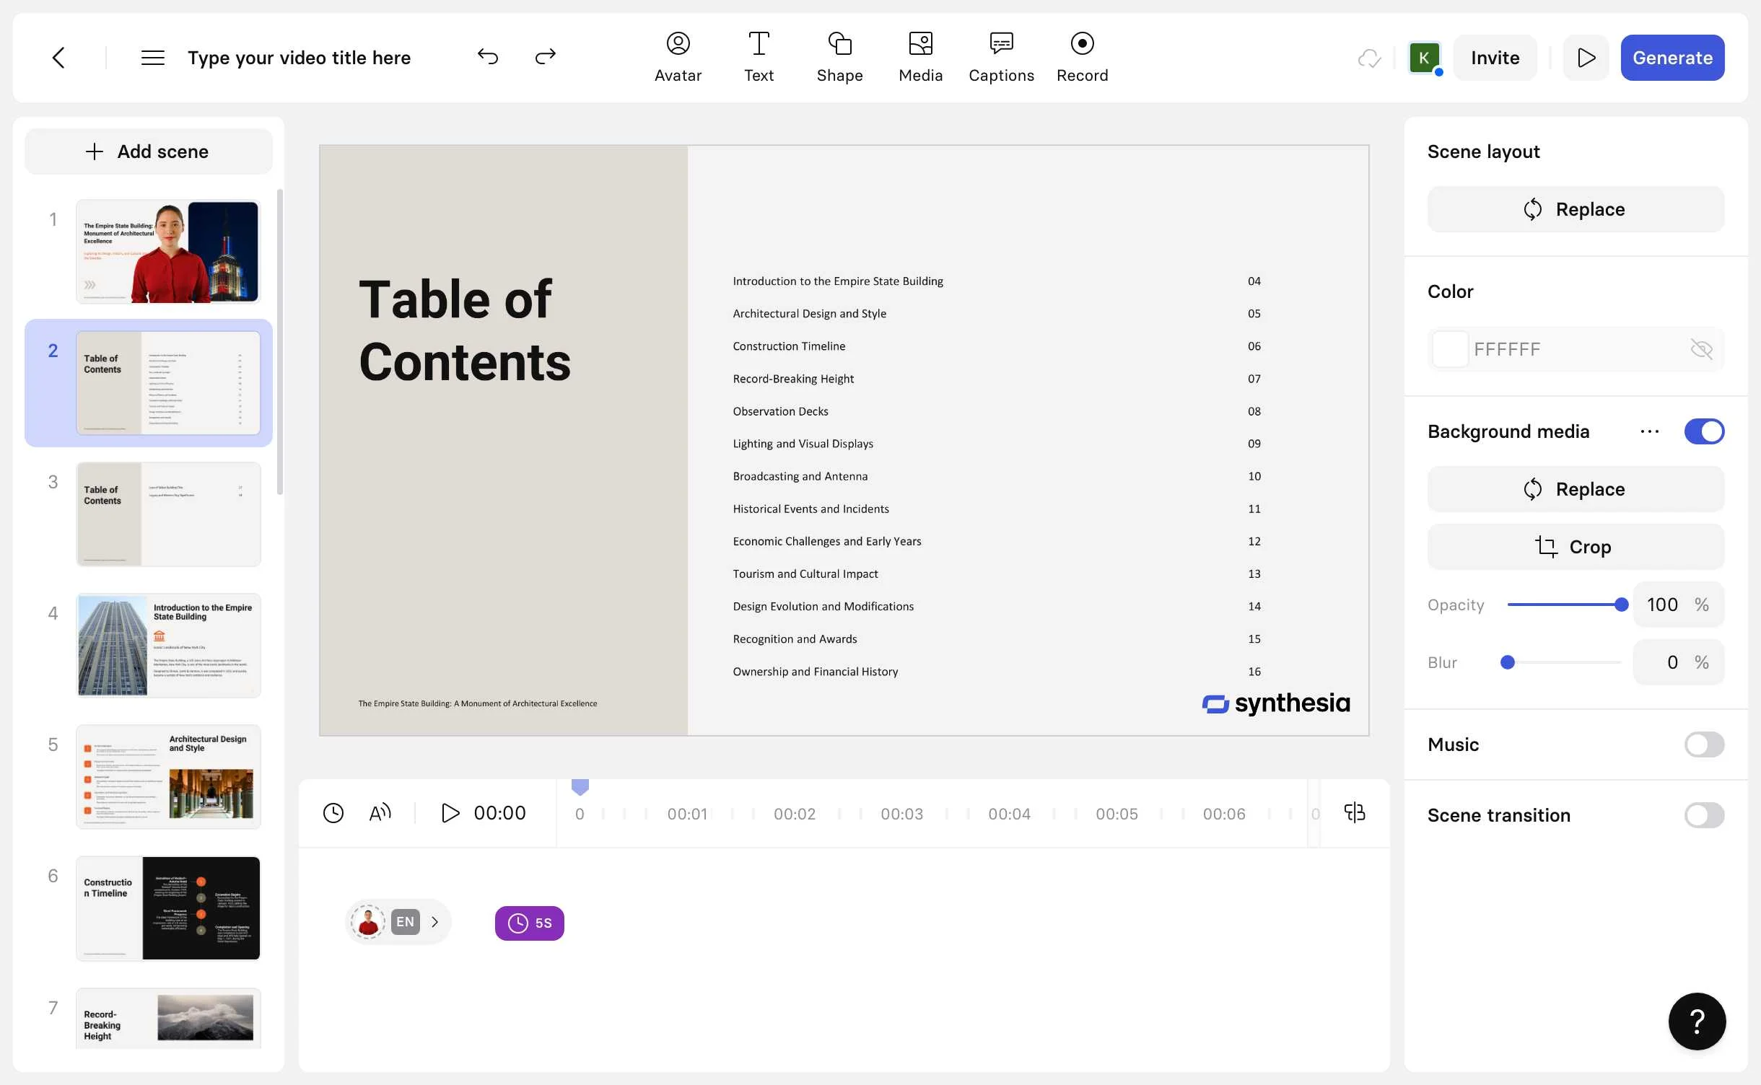The image size is (1761, 1085).
Task: Open the hamburger menu
Action: 152,57
